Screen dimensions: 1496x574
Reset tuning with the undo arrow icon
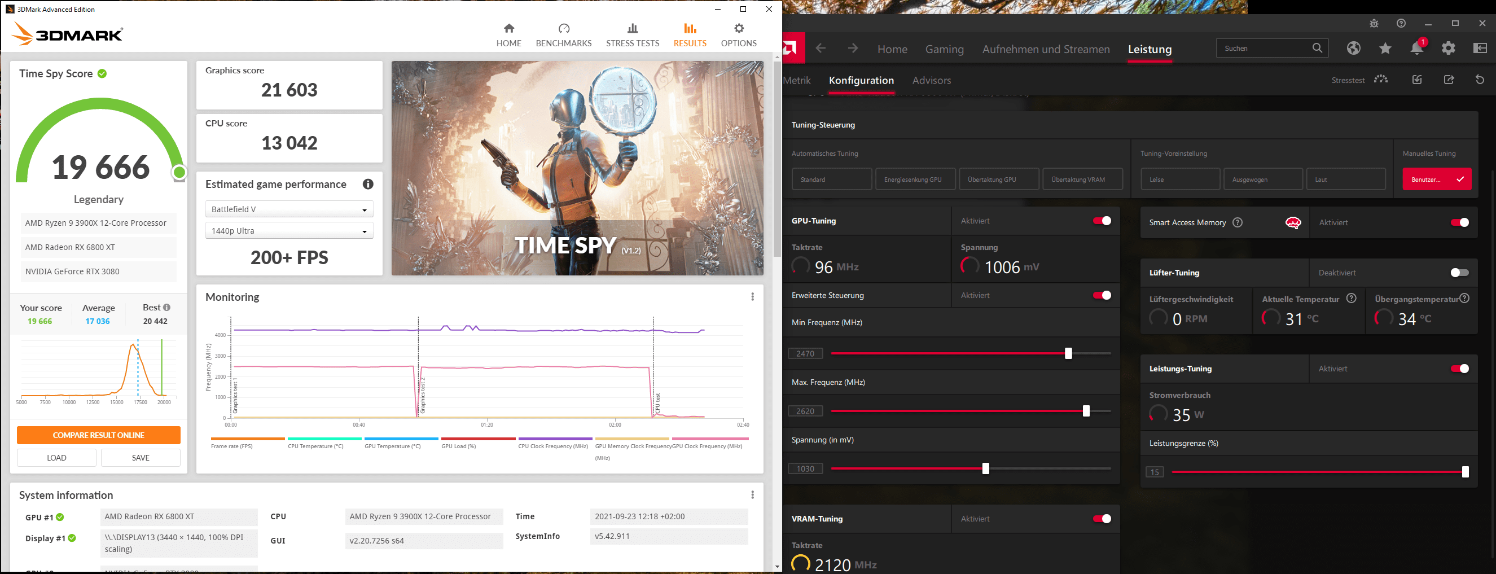pos(1480,80)
